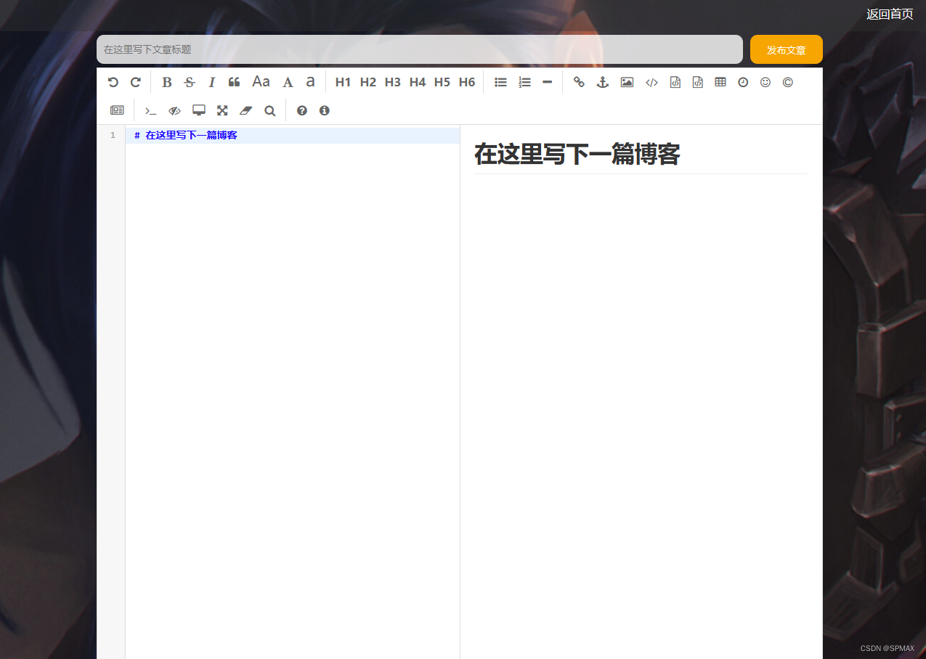Insert an unordered bullet list
The image size is (926, 659).
point(500,82)
